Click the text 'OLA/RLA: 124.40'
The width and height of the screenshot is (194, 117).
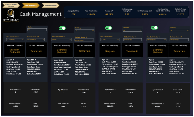pyautogui.click(x=13, y=69)
